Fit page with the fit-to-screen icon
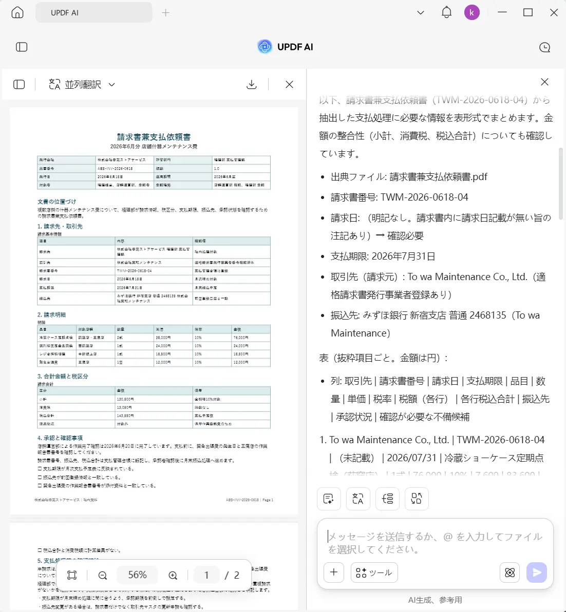The image size is (566, 612). click(x=72, y=575)
